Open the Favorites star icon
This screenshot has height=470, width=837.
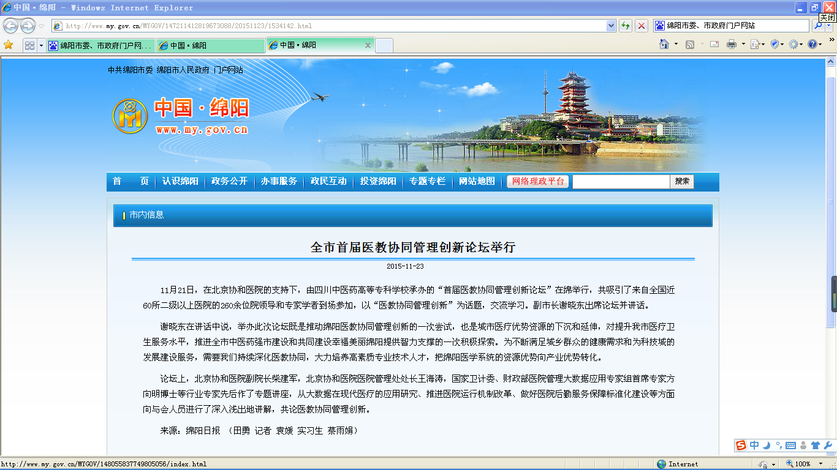9,45
